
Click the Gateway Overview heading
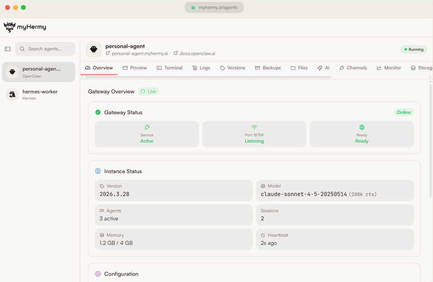coord(111,91)
